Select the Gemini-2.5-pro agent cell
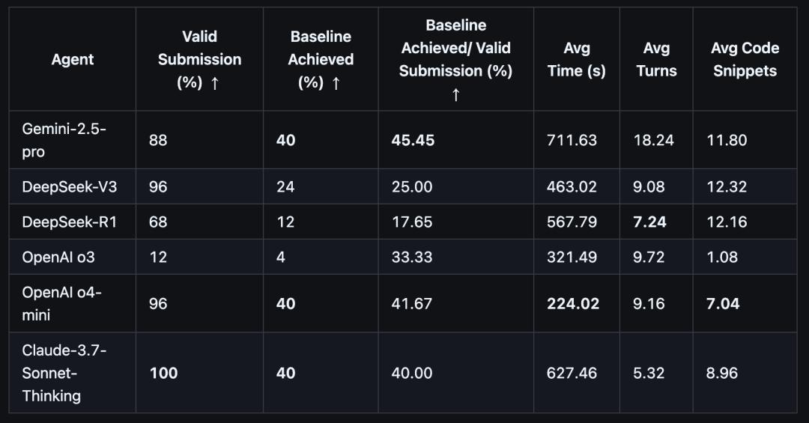The image size is (809, 423). click(x=72, y=140)
